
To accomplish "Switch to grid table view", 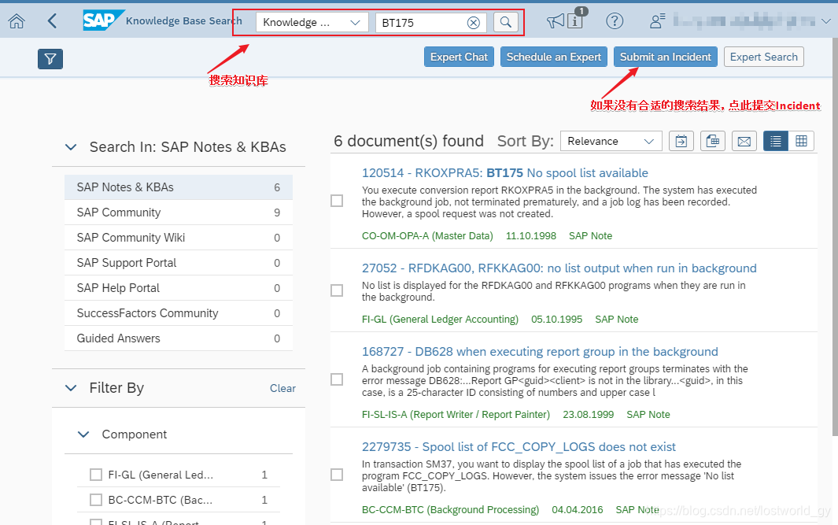I will click(x=801, y=141).
